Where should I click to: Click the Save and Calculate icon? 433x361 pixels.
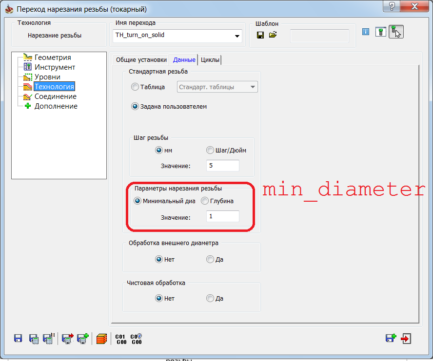tap(34, 339)
